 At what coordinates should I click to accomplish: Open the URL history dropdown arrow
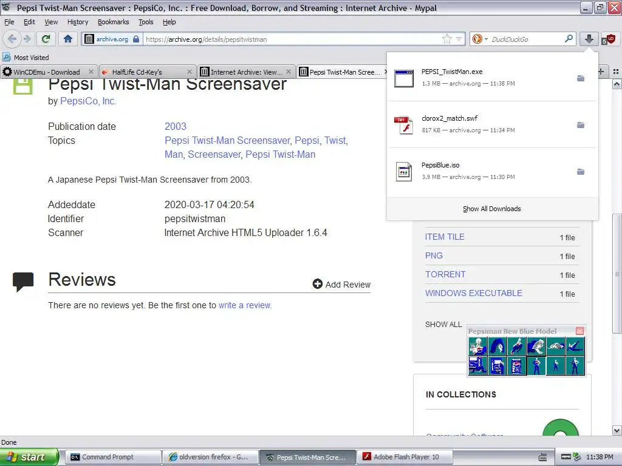pos(459,39)
